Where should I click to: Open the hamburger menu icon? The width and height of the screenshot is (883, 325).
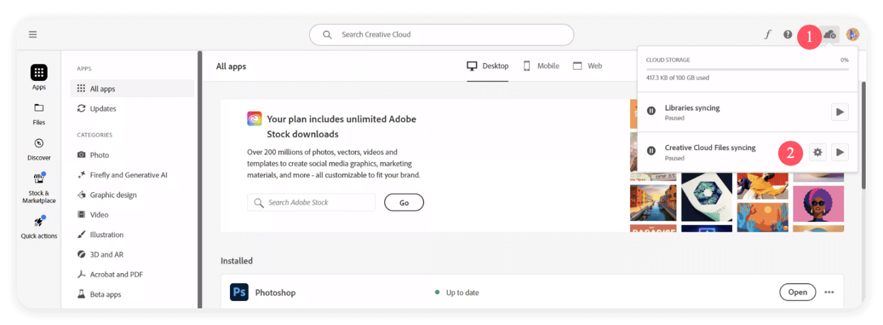click(33, 35)
